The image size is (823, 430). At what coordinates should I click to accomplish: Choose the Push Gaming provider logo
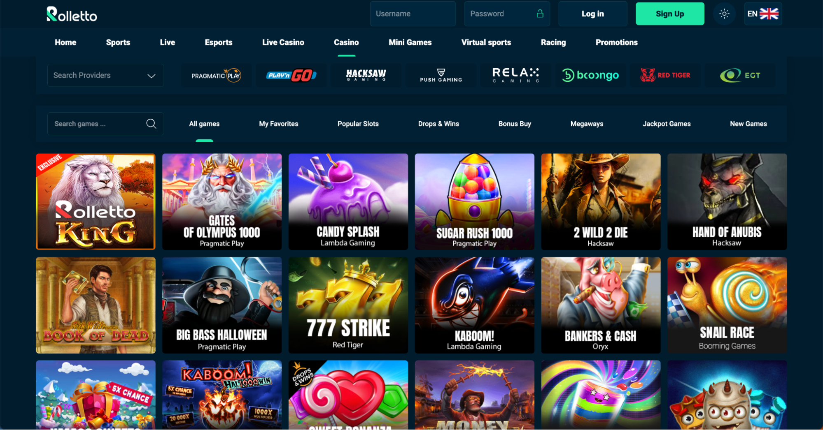441,75
